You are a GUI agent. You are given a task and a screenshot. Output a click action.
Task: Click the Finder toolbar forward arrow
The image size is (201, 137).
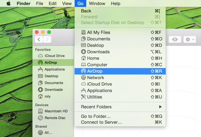click(x=47, y=39)
